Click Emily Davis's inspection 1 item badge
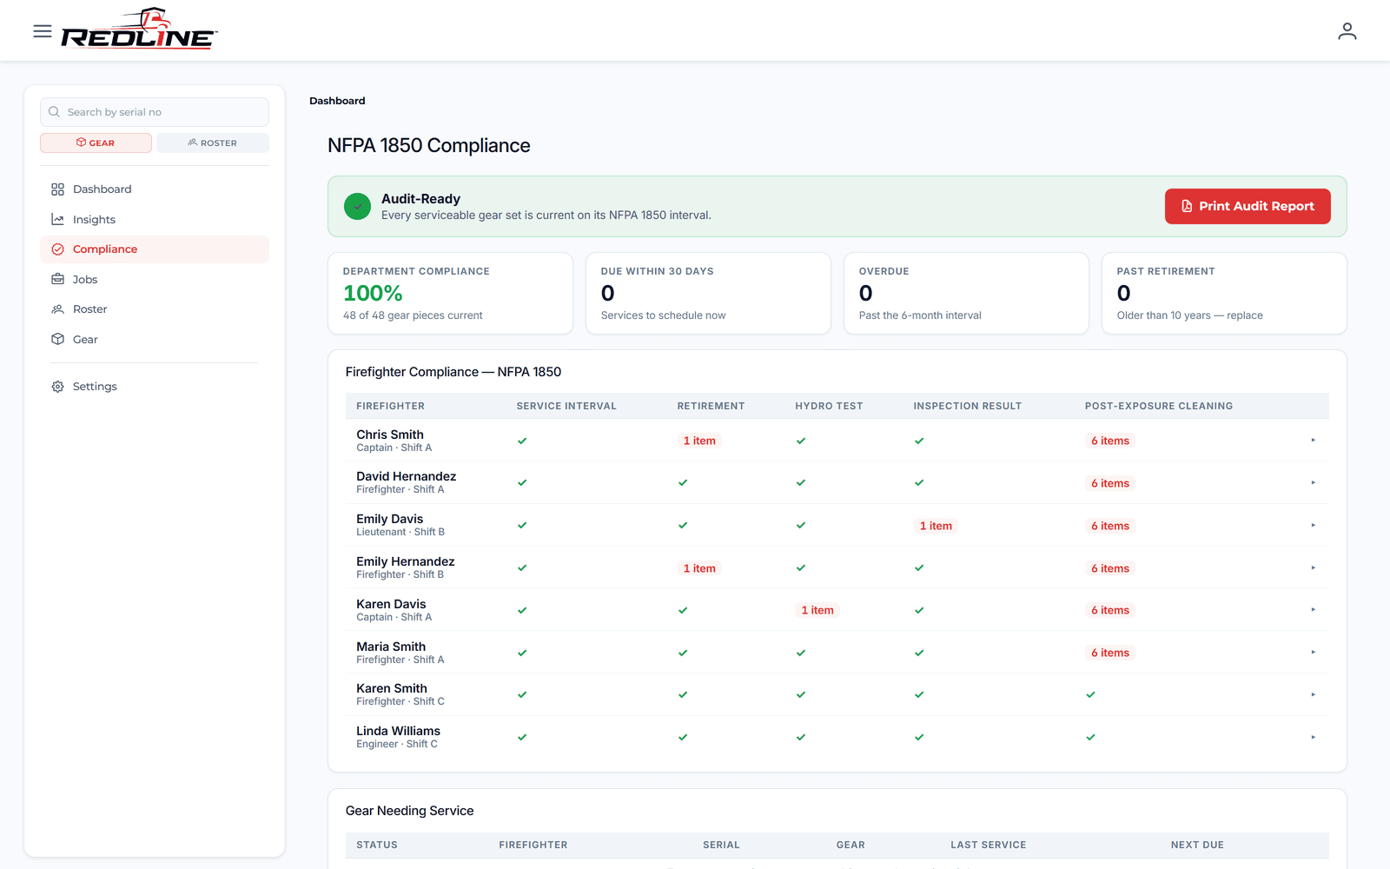 click(936, 526)
